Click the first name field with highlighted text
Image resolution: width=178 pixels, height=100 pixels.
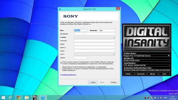(x=80, y=30)
